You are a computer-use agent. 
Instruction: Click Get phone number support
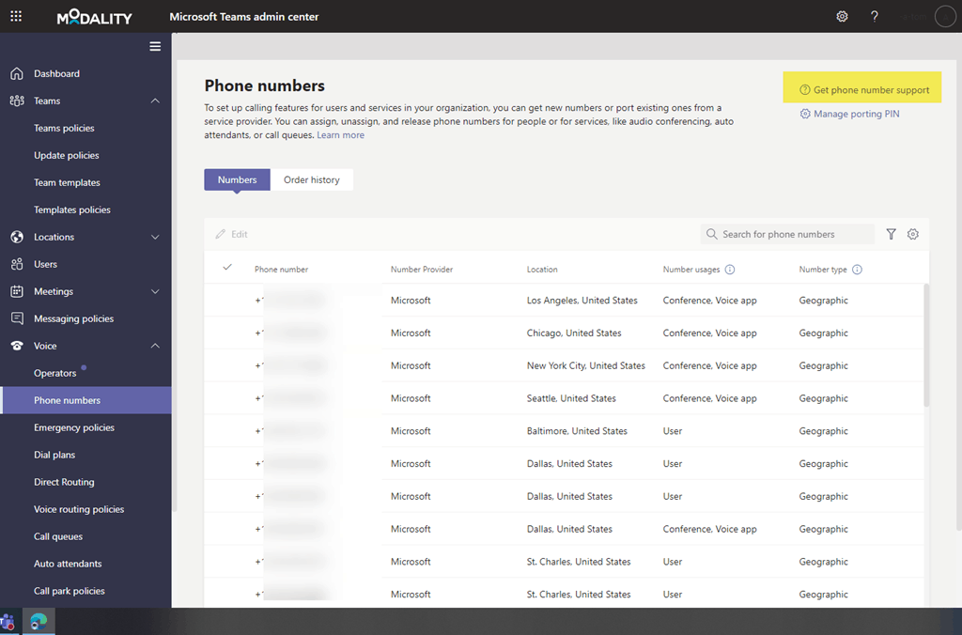pos(863,90)
